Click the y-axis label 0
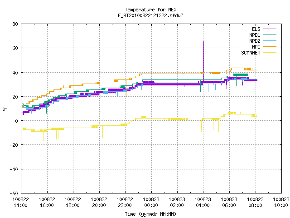Viewport: 290px width, 218px height. click(x=17, y=121)
